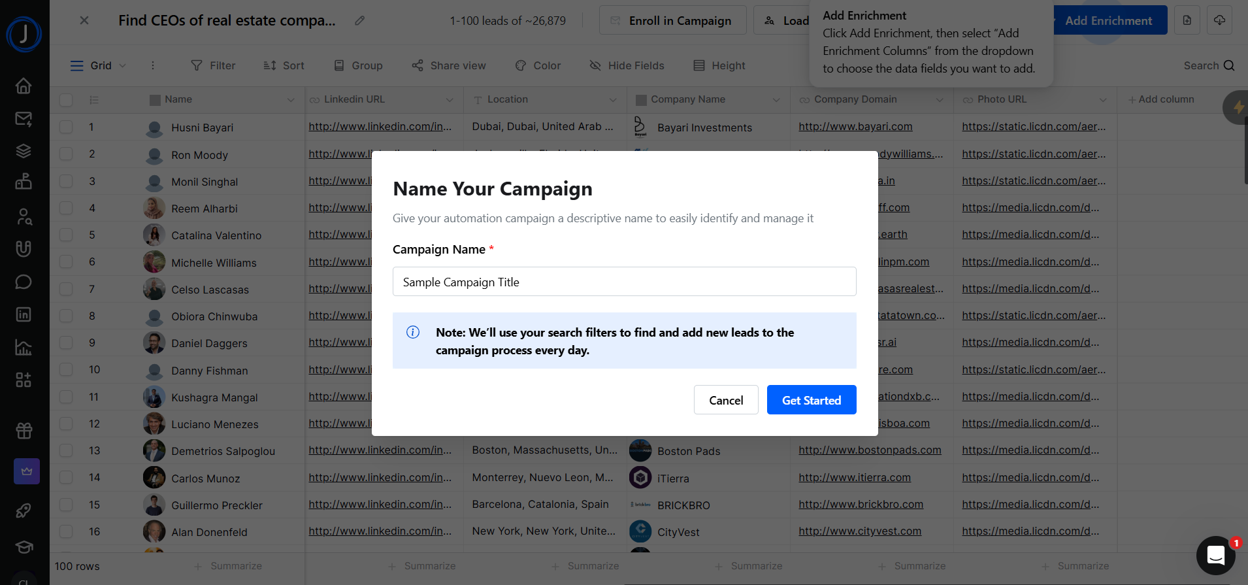The image size is (1248, 585).
Task: Select the LinkedIn icon in the sidebar
Action: point(23,314)
